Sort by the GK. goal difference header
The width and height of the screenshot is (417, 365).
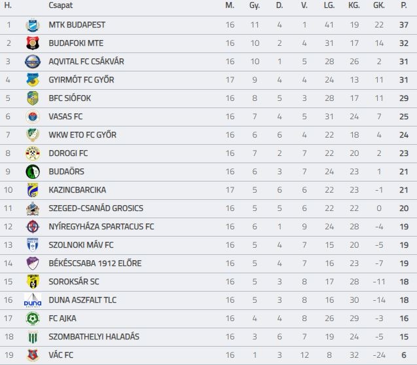pyautogui.click(x=379, y=5)
